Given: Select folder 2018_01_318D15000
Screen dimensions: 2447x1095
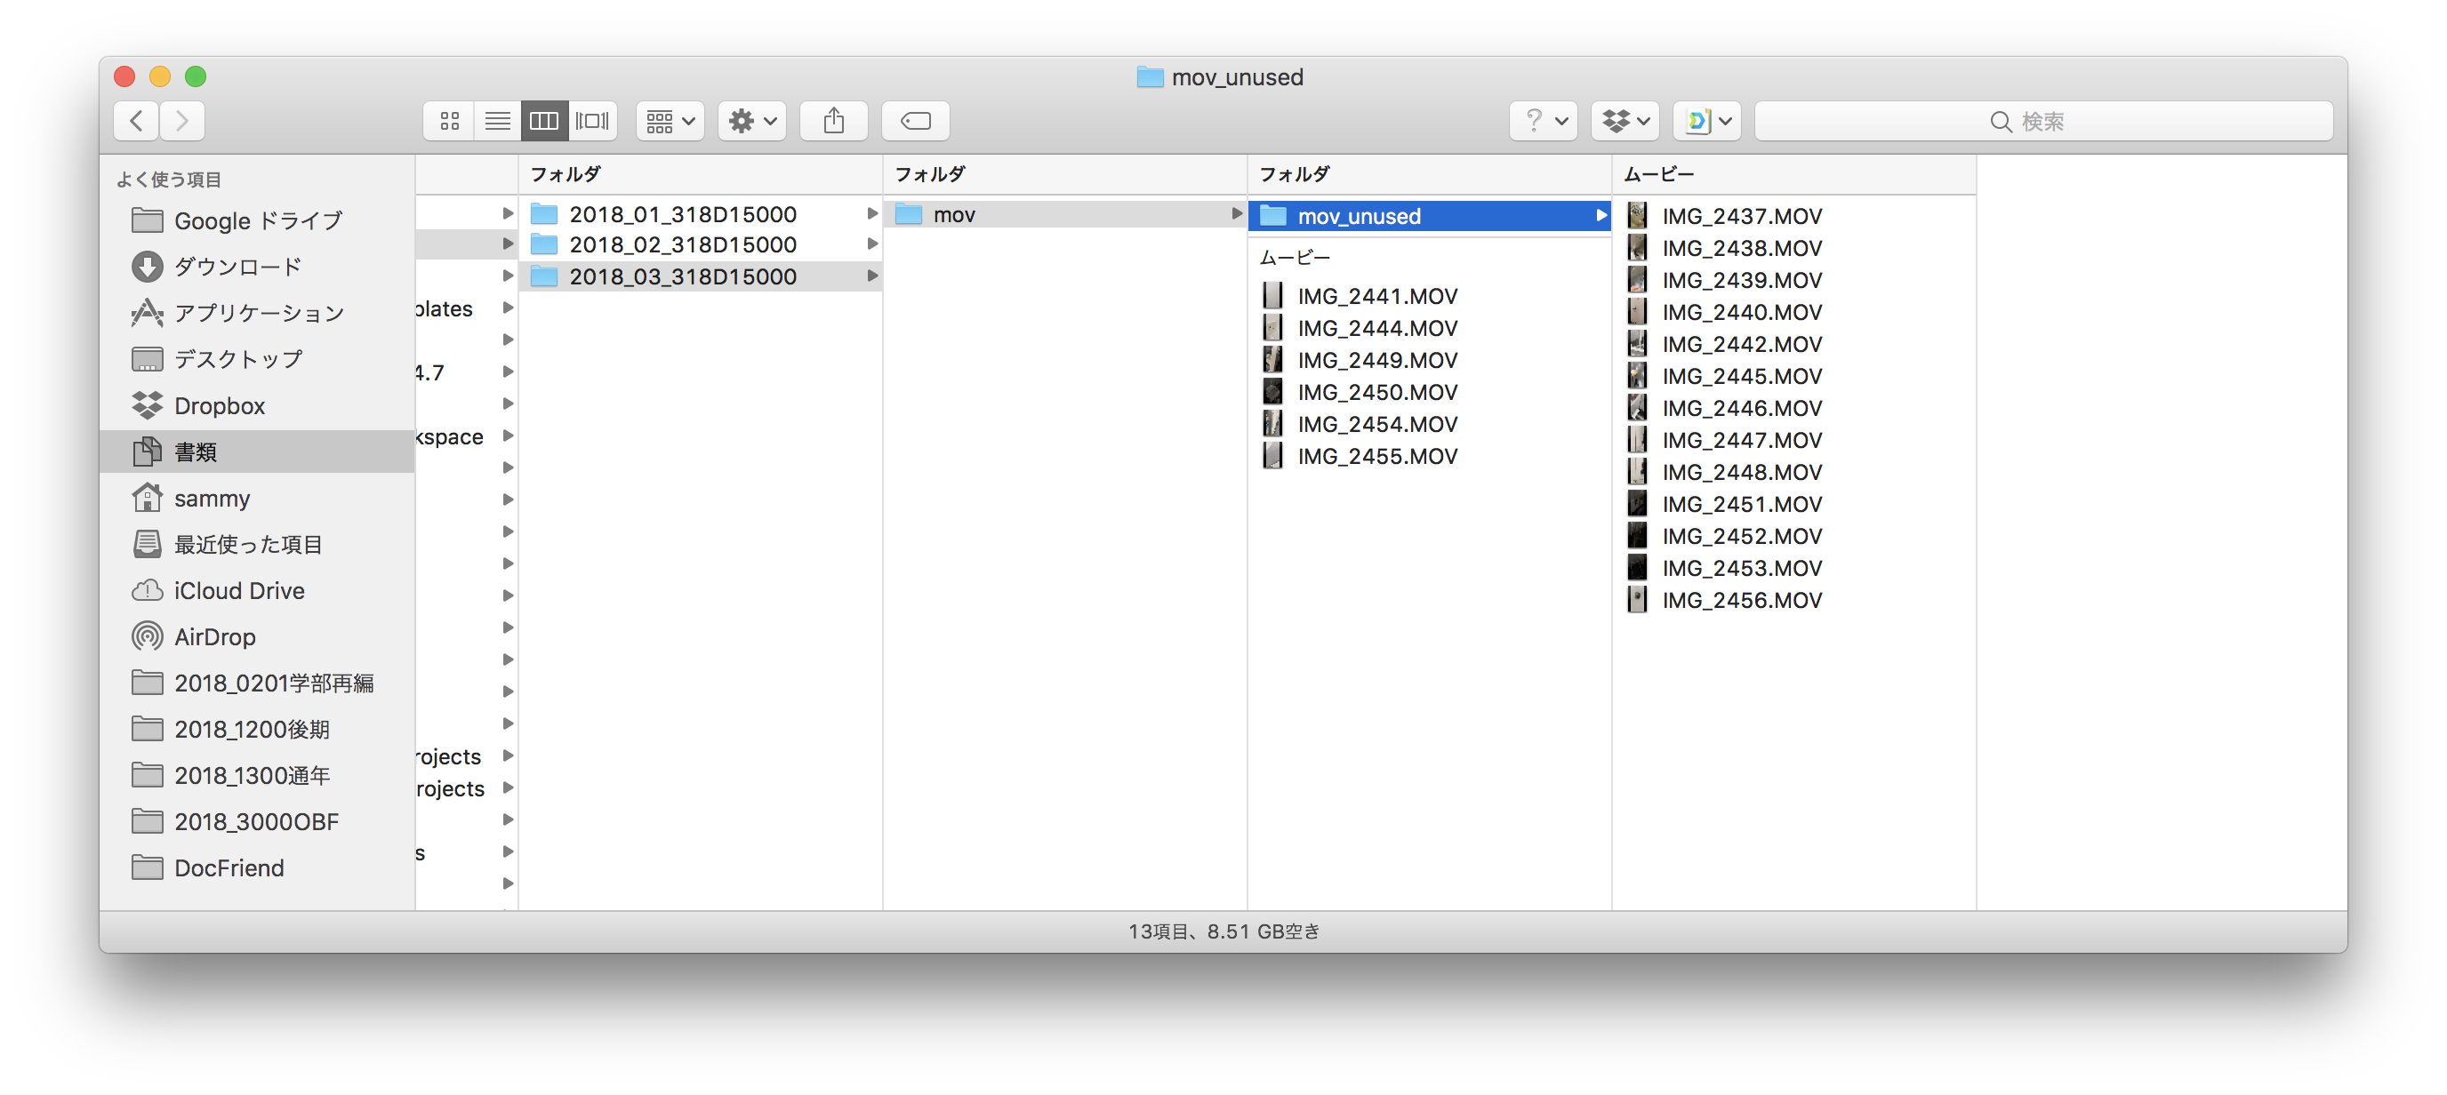Looking at the screenshot, I should (x=701, y=213).
